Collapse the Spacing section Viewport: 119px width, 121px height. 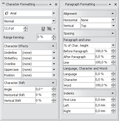(x=112, y=33)
